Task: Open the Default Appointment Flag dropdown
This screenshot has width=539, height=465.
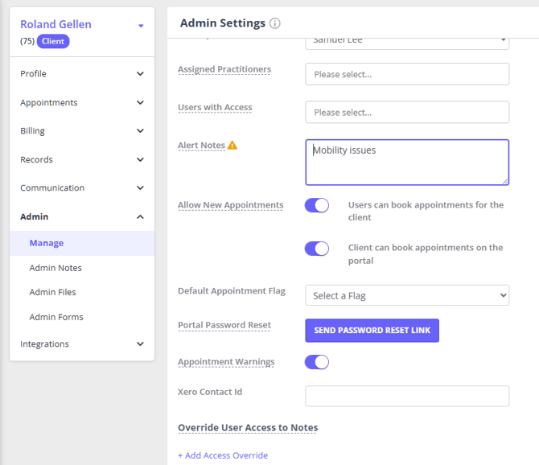Action: click(407, 295)
